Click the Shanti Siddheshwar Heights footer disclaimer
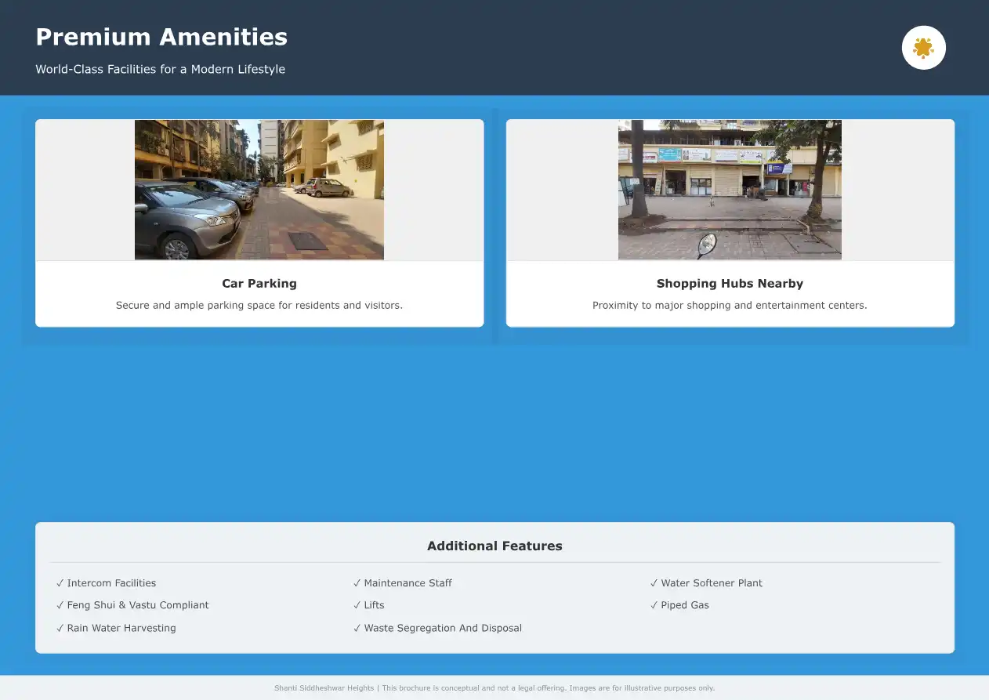 click(494, 688)
